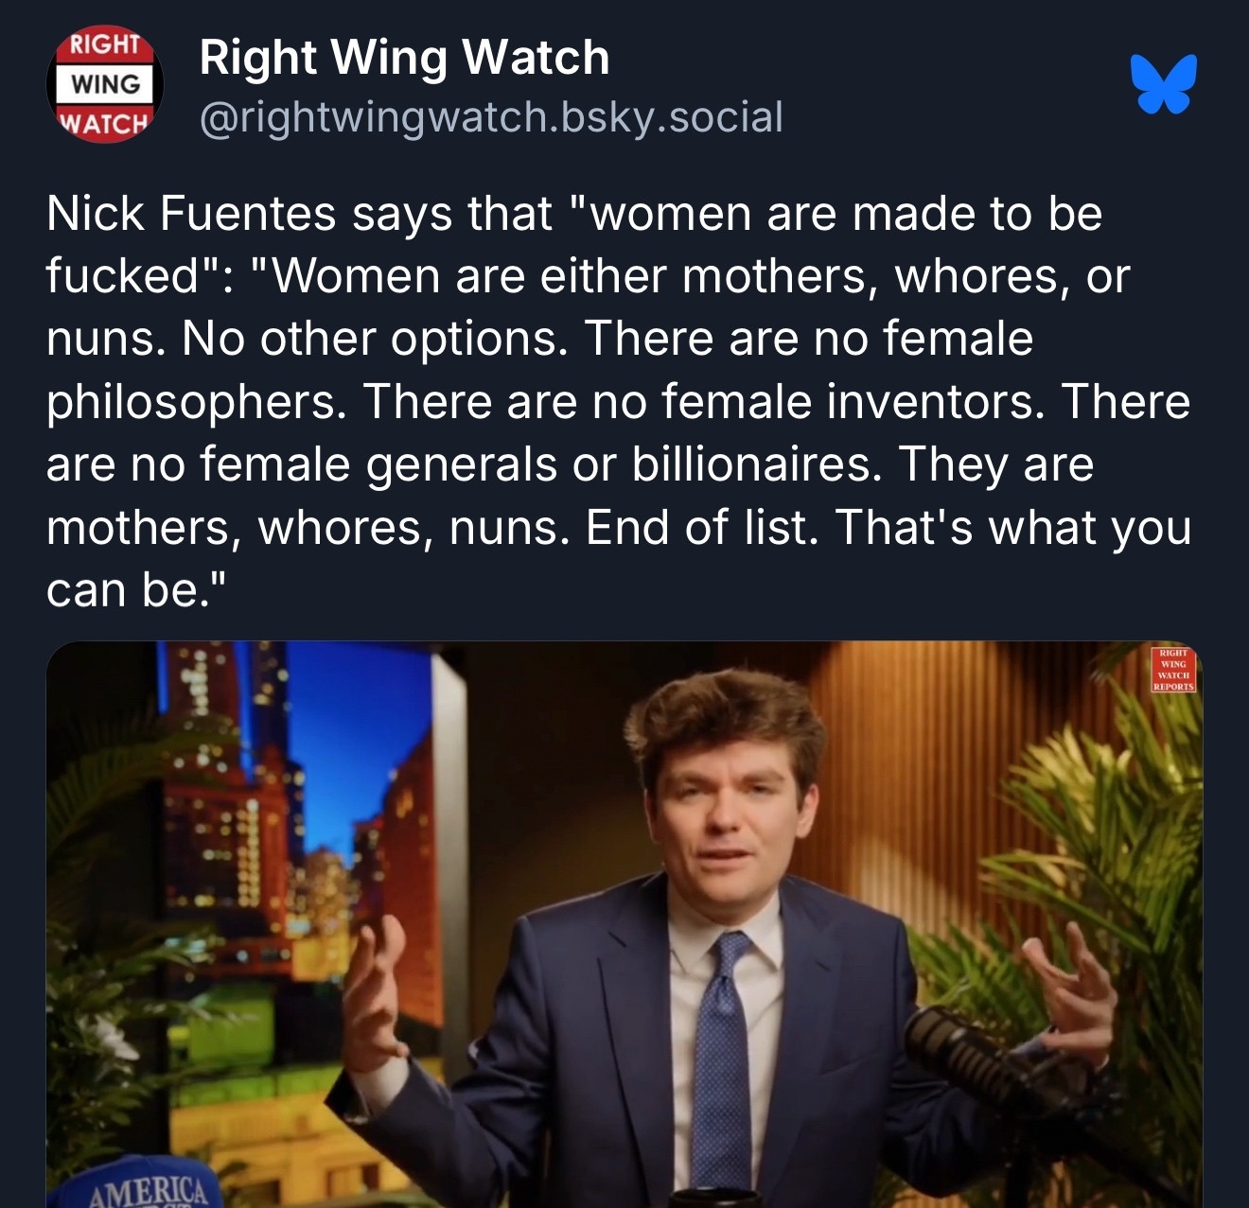Click the Right Wing Watch Reports watermark

[1173, 670]
